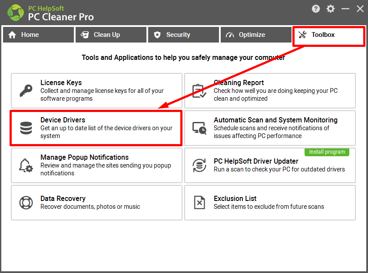This screenshot has height=273, width=368.
Task: Click the house icon on Home tab
Action: 12,35
